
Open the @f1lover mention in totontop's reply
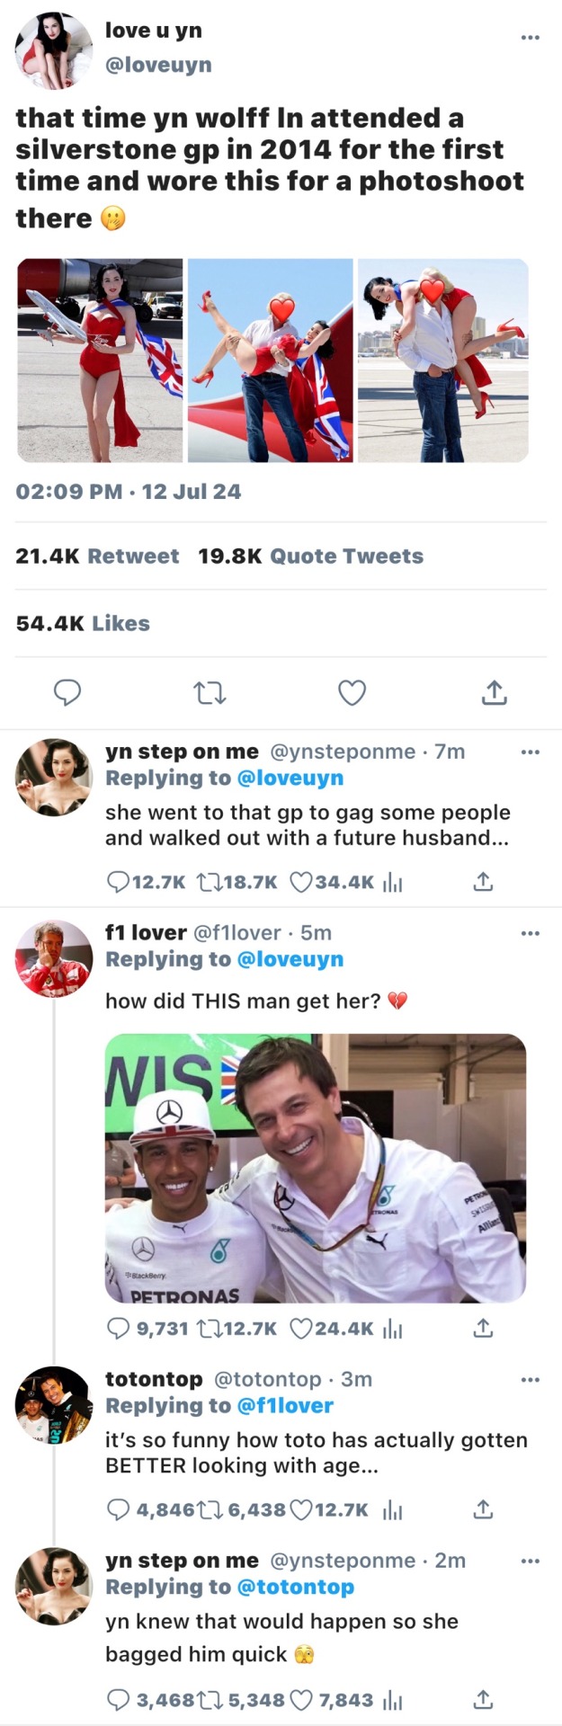point(284,1405)
